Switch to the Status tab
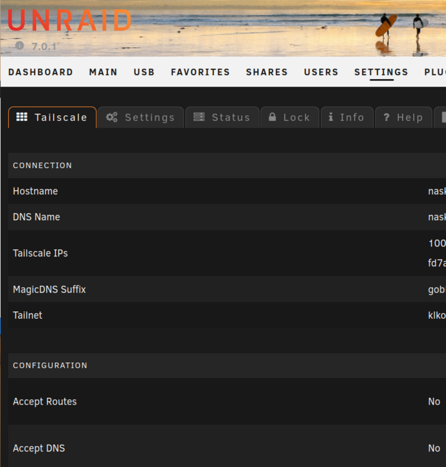 (222, 117)
